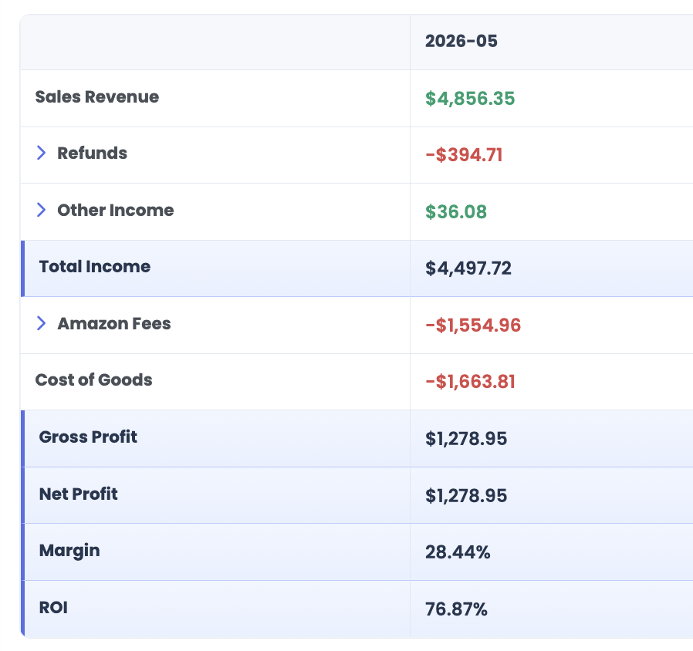Image resolution: width=693 pixels, height=651 pixels.
Task: Click the Net Profit row label
Action: coord(78,494)
